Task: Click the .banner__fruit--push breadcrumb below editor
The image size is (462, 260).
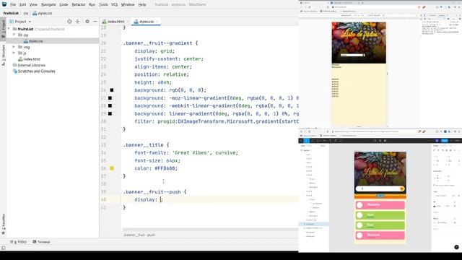Action: (139, 235)
